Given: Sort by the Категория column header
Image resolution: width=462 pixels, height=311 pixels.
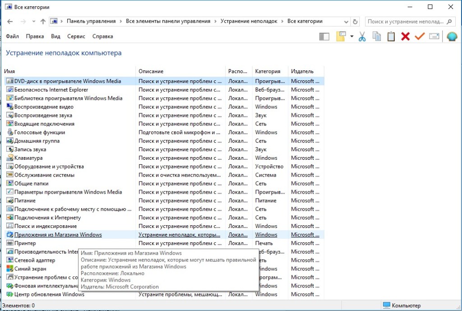Looking at the screenshot, I should point(268,71).
